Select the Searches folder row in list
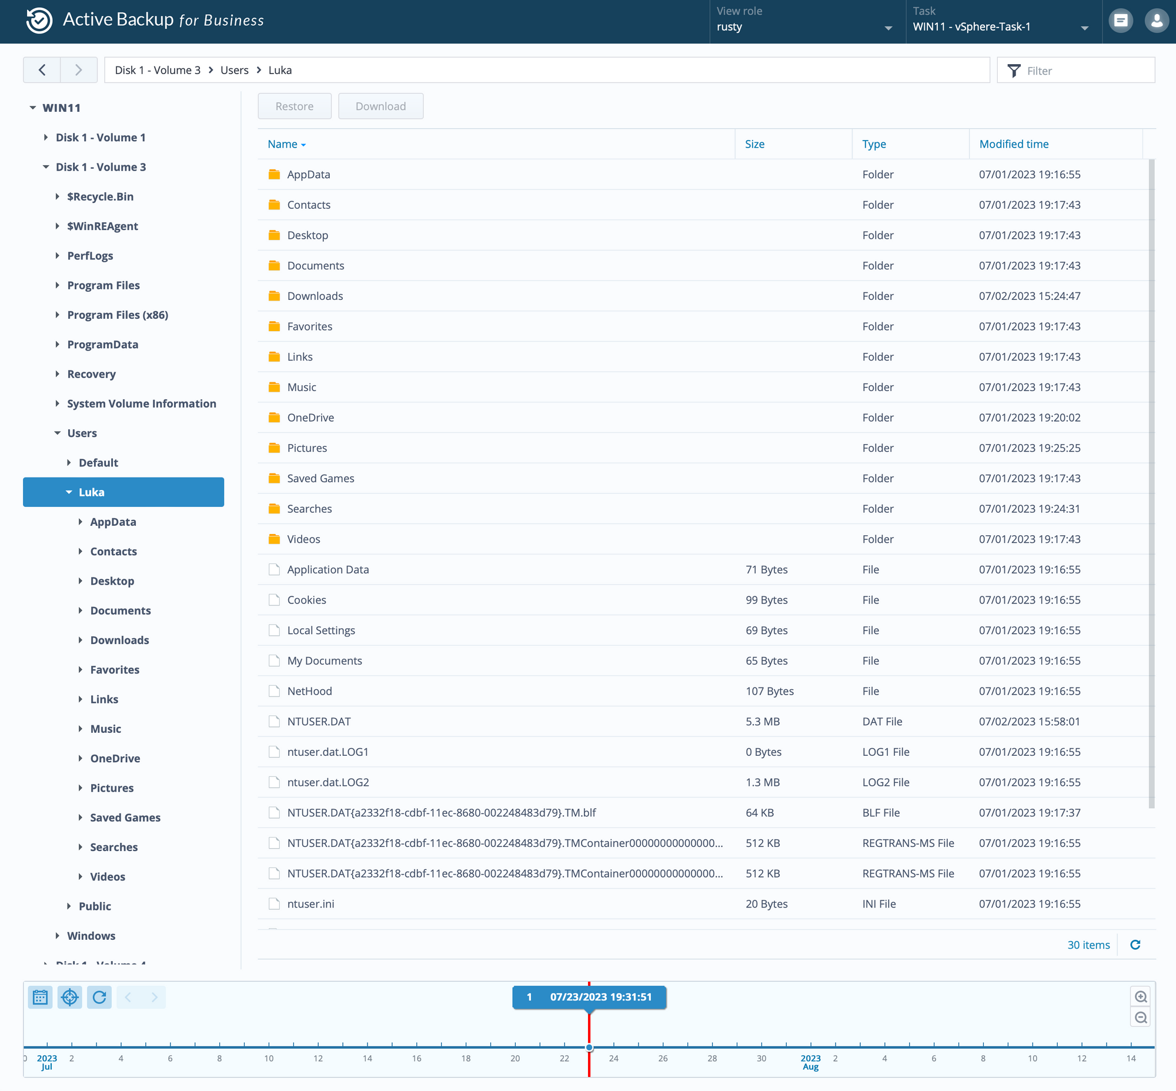 703,509
